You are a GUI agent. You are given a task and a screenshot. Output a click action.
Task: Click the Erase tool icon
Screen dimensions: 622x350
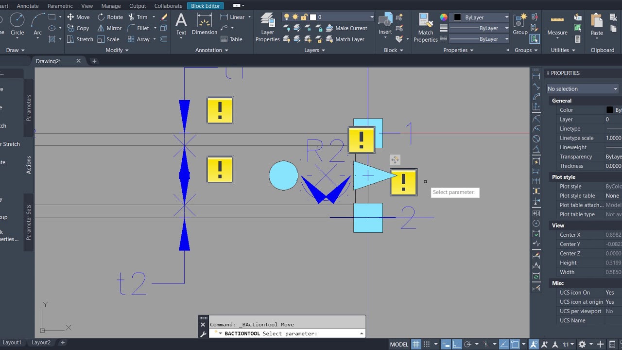tap(164, 17)
